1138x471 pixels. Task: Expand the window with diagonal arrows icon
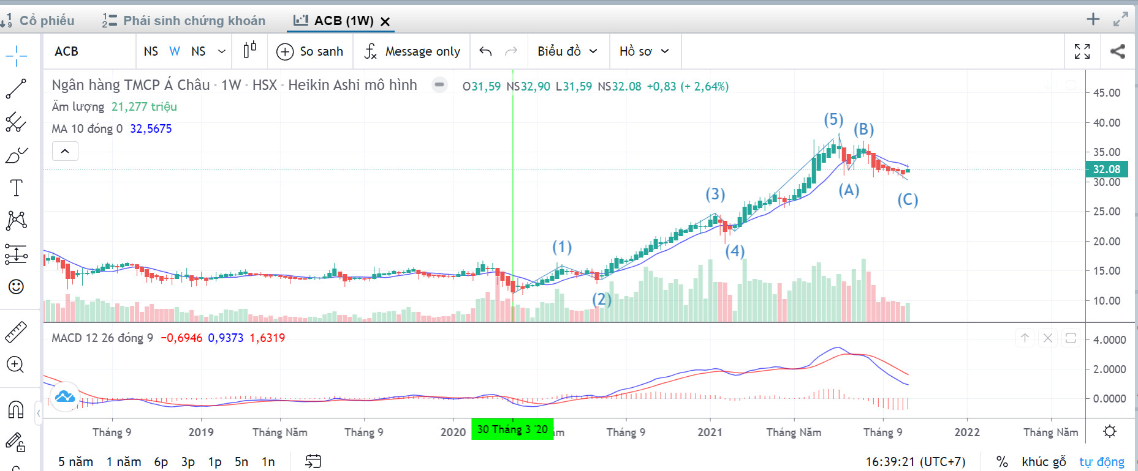pos(1121,20)
